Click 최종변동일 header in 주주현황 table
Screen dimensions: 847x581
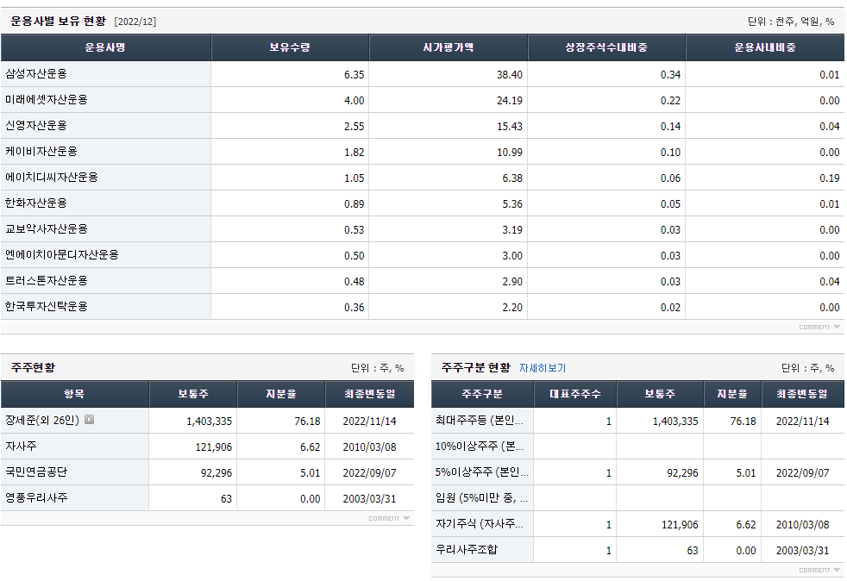[x=370, y=394]
